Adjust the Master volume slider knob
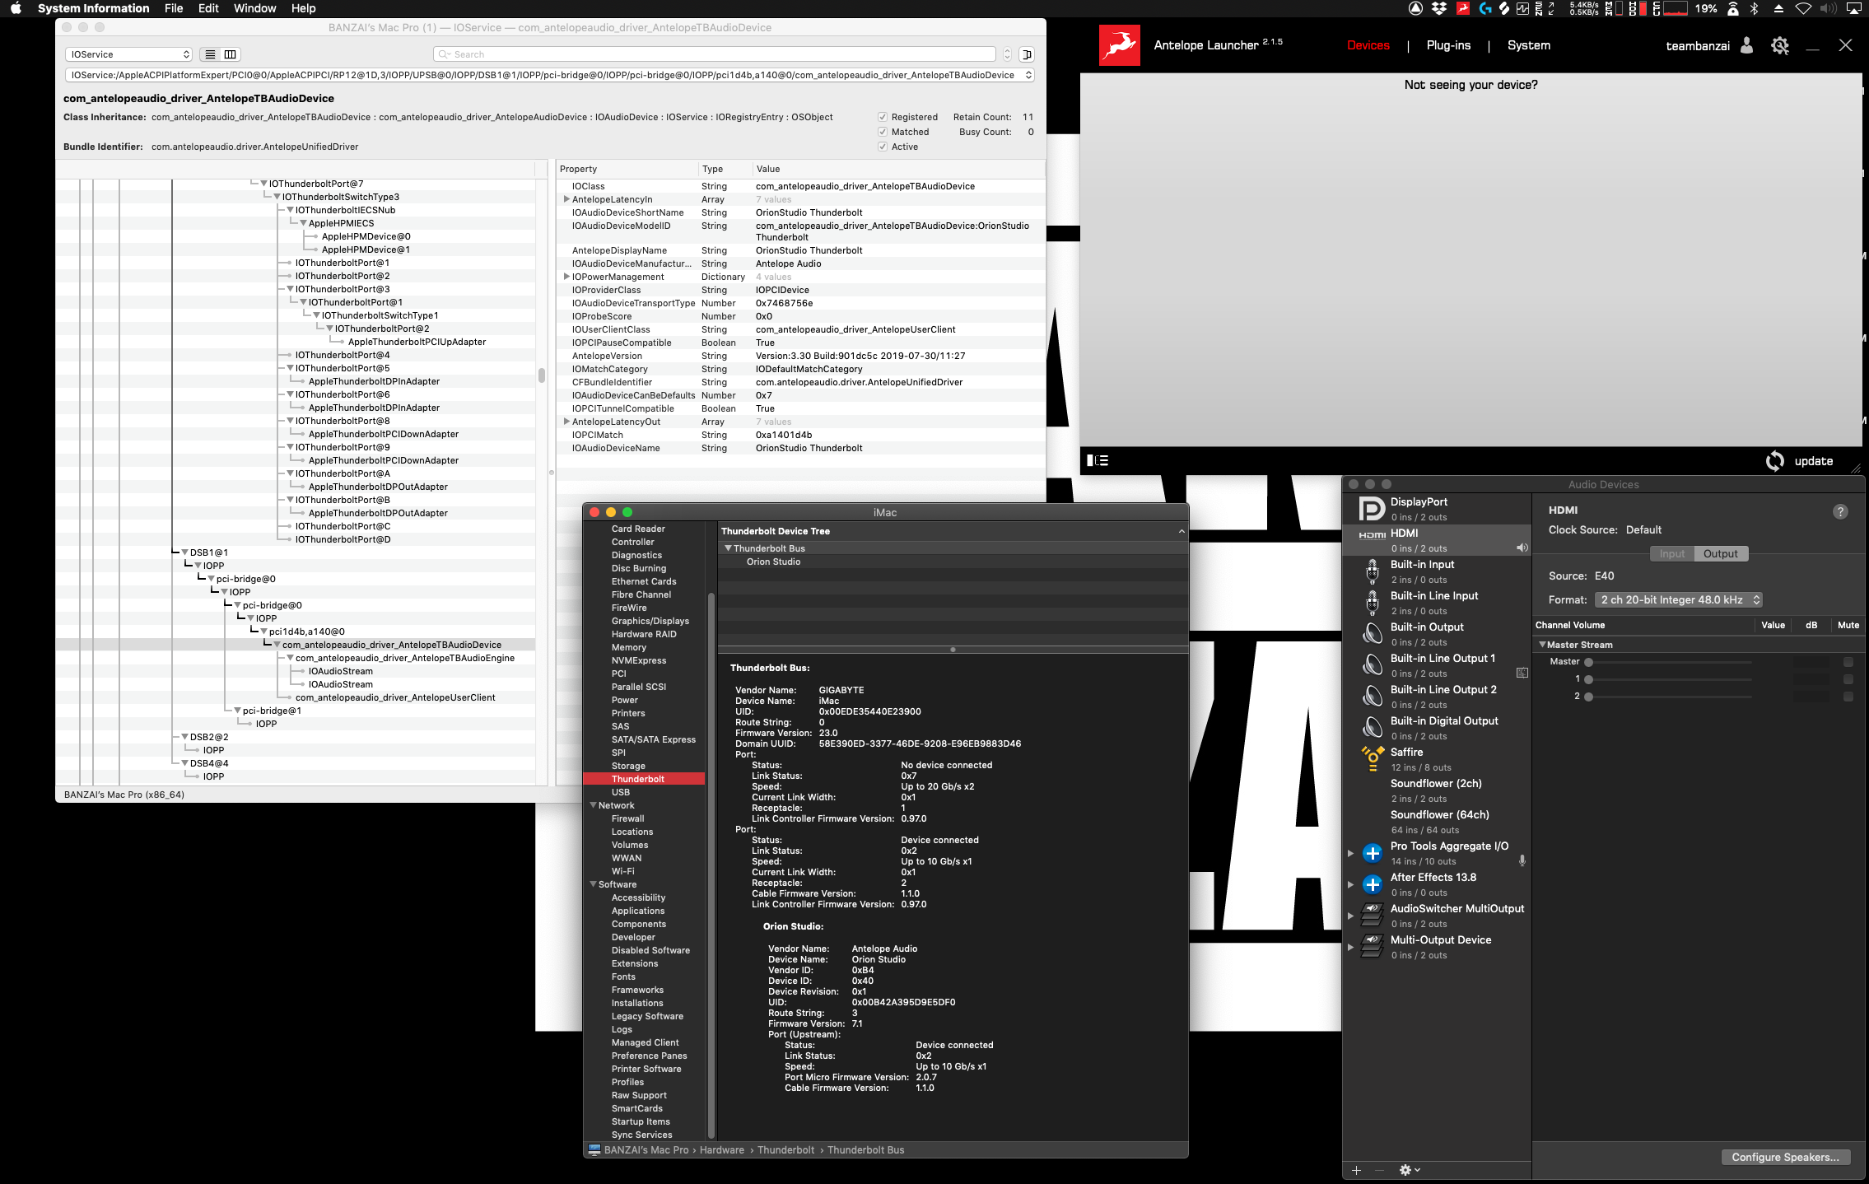This screenshot has height=1184, width=1869. (1589, 662)
